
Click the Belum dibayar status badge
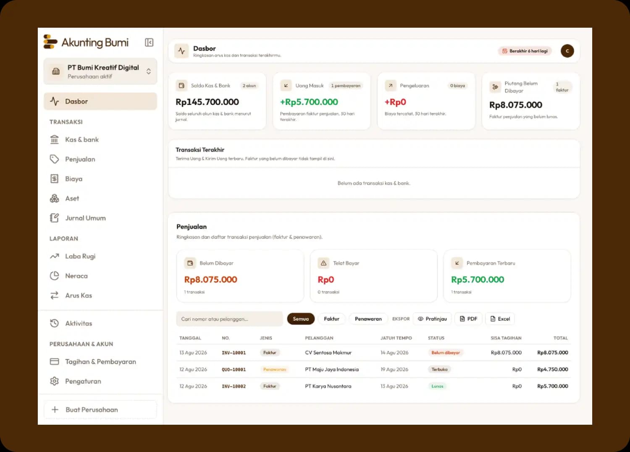[x=446, y=353]
